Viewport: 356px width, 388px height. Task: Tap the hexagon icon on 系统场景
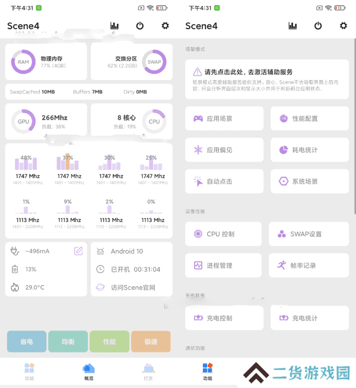coord(284,181)
